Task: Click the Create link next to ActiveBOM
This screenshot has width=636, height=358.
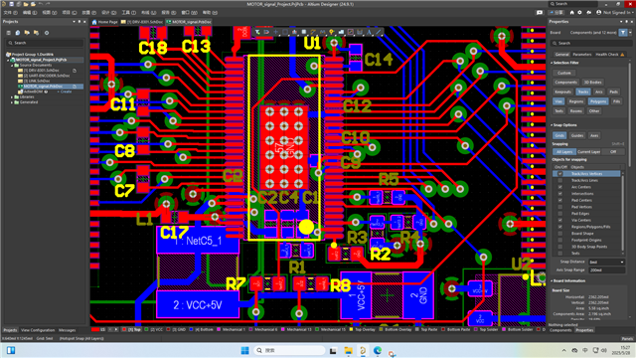Action: 66,91
